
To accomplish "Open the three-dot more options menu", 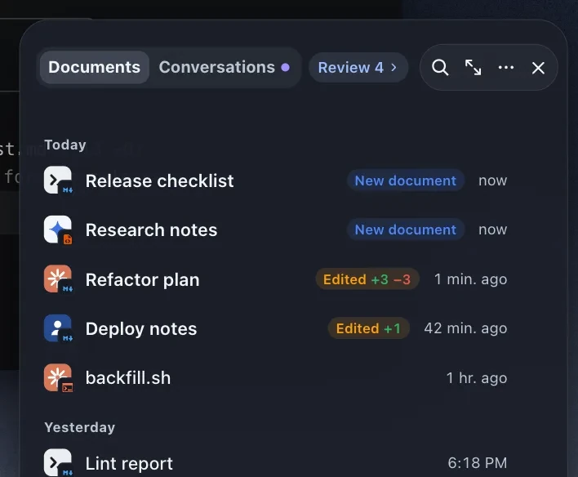I will pos(506,68).
